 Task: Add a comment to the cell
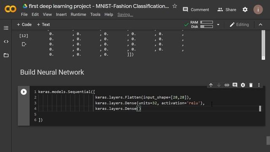(x=235, y=85)
